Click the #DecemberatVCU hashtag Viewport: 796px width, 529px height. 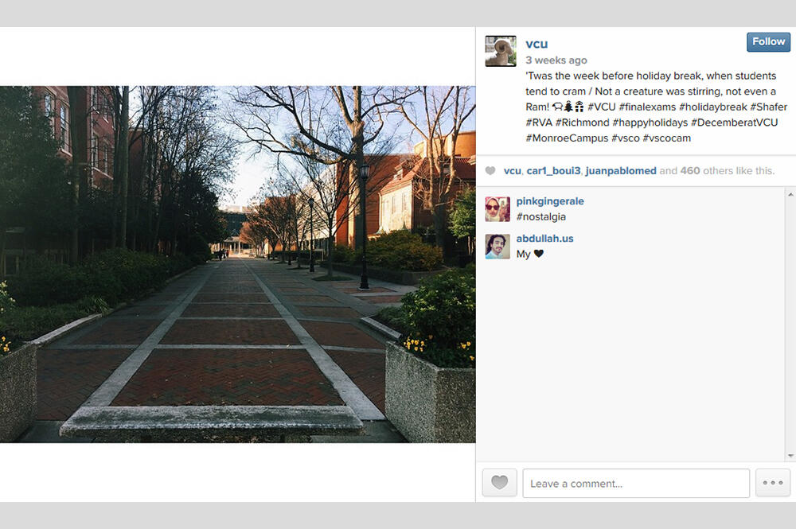click(734, 123)
